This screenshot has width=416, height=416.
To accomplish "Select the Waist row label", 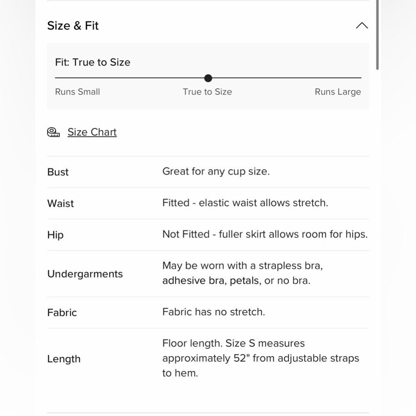I will (60, 203).
